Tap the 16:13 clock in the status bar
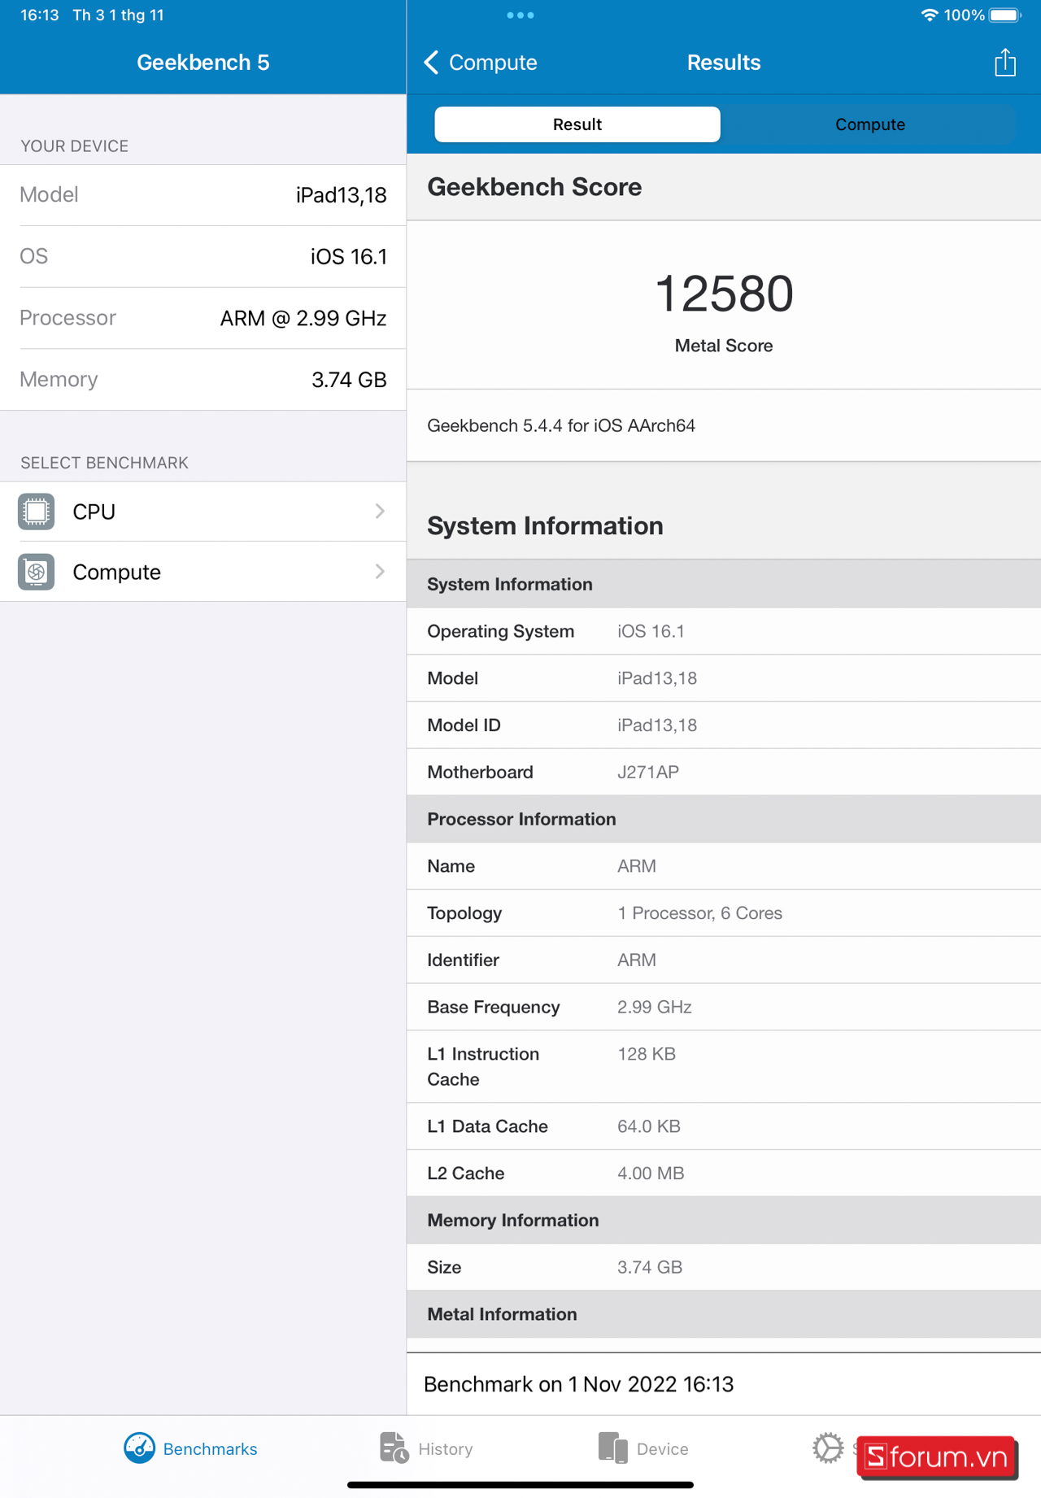The image size is (1041, 1498). click(40, 15)
